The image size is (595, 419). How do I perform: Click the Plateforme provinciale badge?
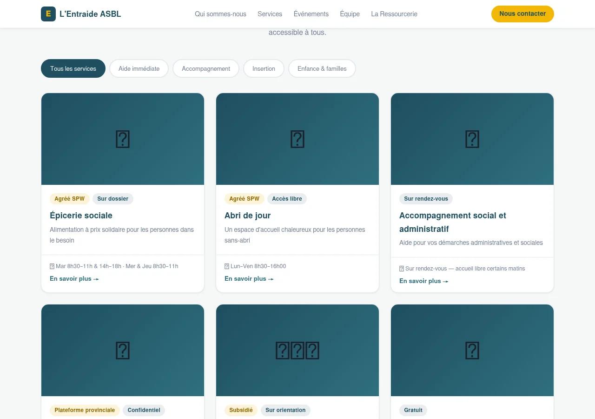85,410
